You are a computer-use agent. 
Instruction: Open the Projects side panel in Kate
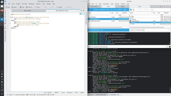pos(5,21)
